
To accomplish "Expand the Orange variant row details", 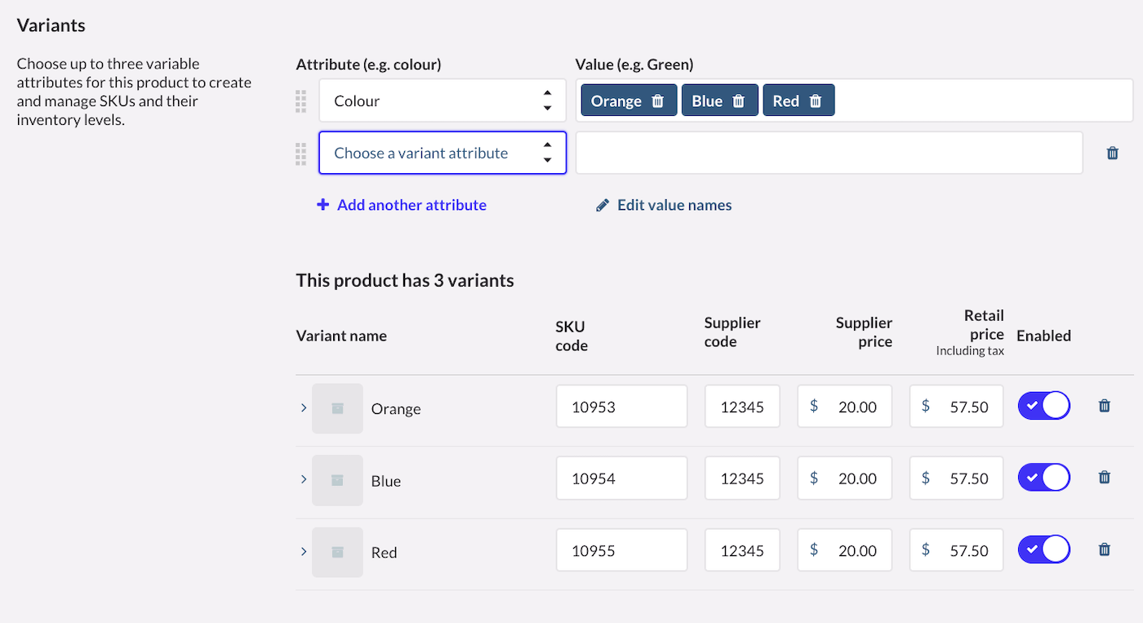I will (304, 407).
